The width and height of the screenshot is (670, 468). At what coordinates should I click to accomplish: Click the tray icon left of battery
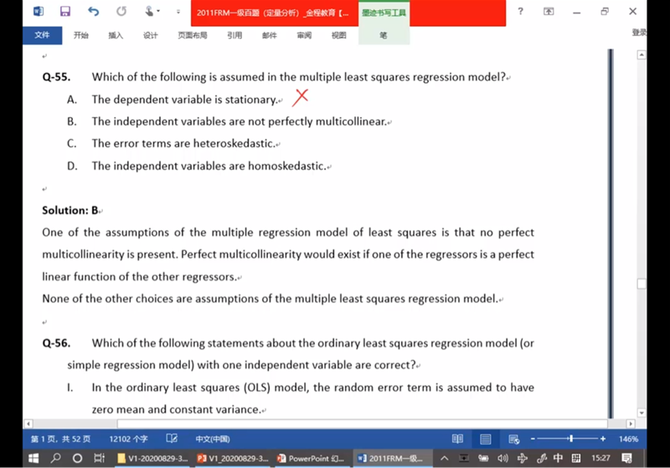click(464, 458)
